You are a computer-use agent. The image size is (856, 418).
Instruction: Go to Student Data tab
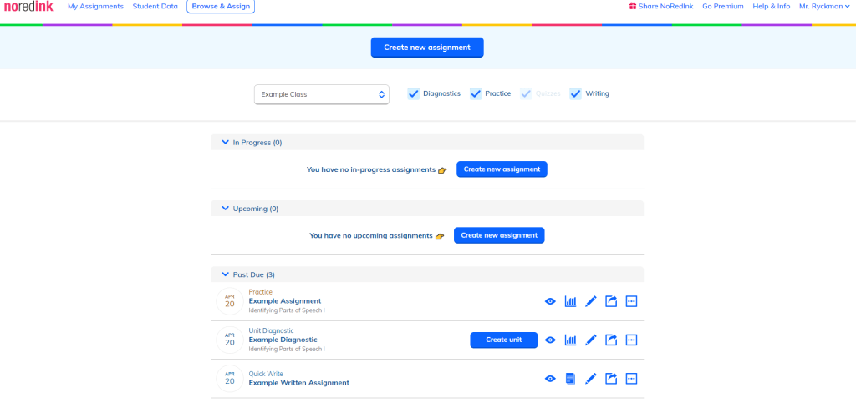[x=155, y=7]
